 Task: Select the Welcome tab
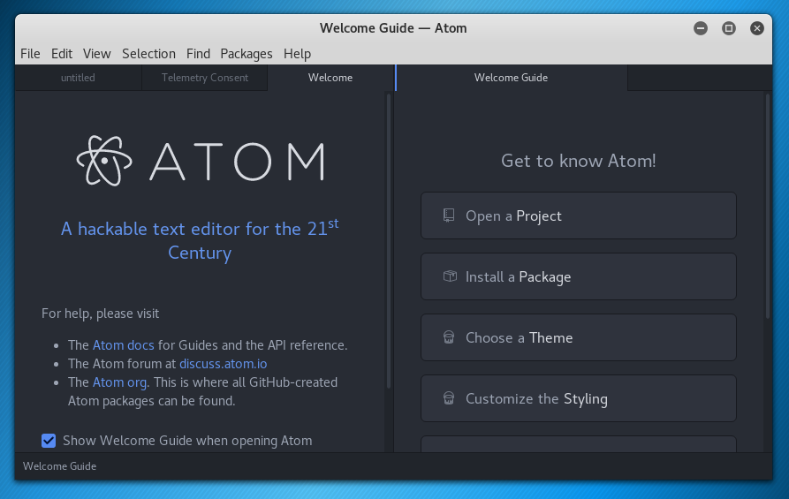[x=330, y=78]
